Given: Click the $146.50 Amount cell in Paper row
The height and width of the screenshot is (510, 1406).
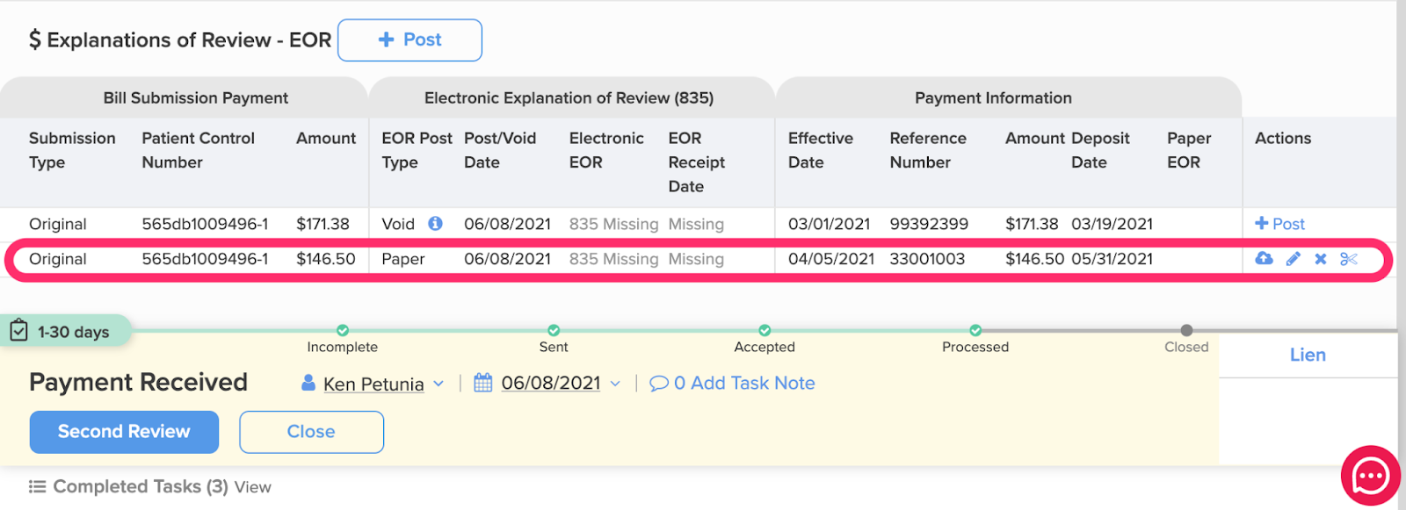Looking at the screenshot, I should [325, 259].
